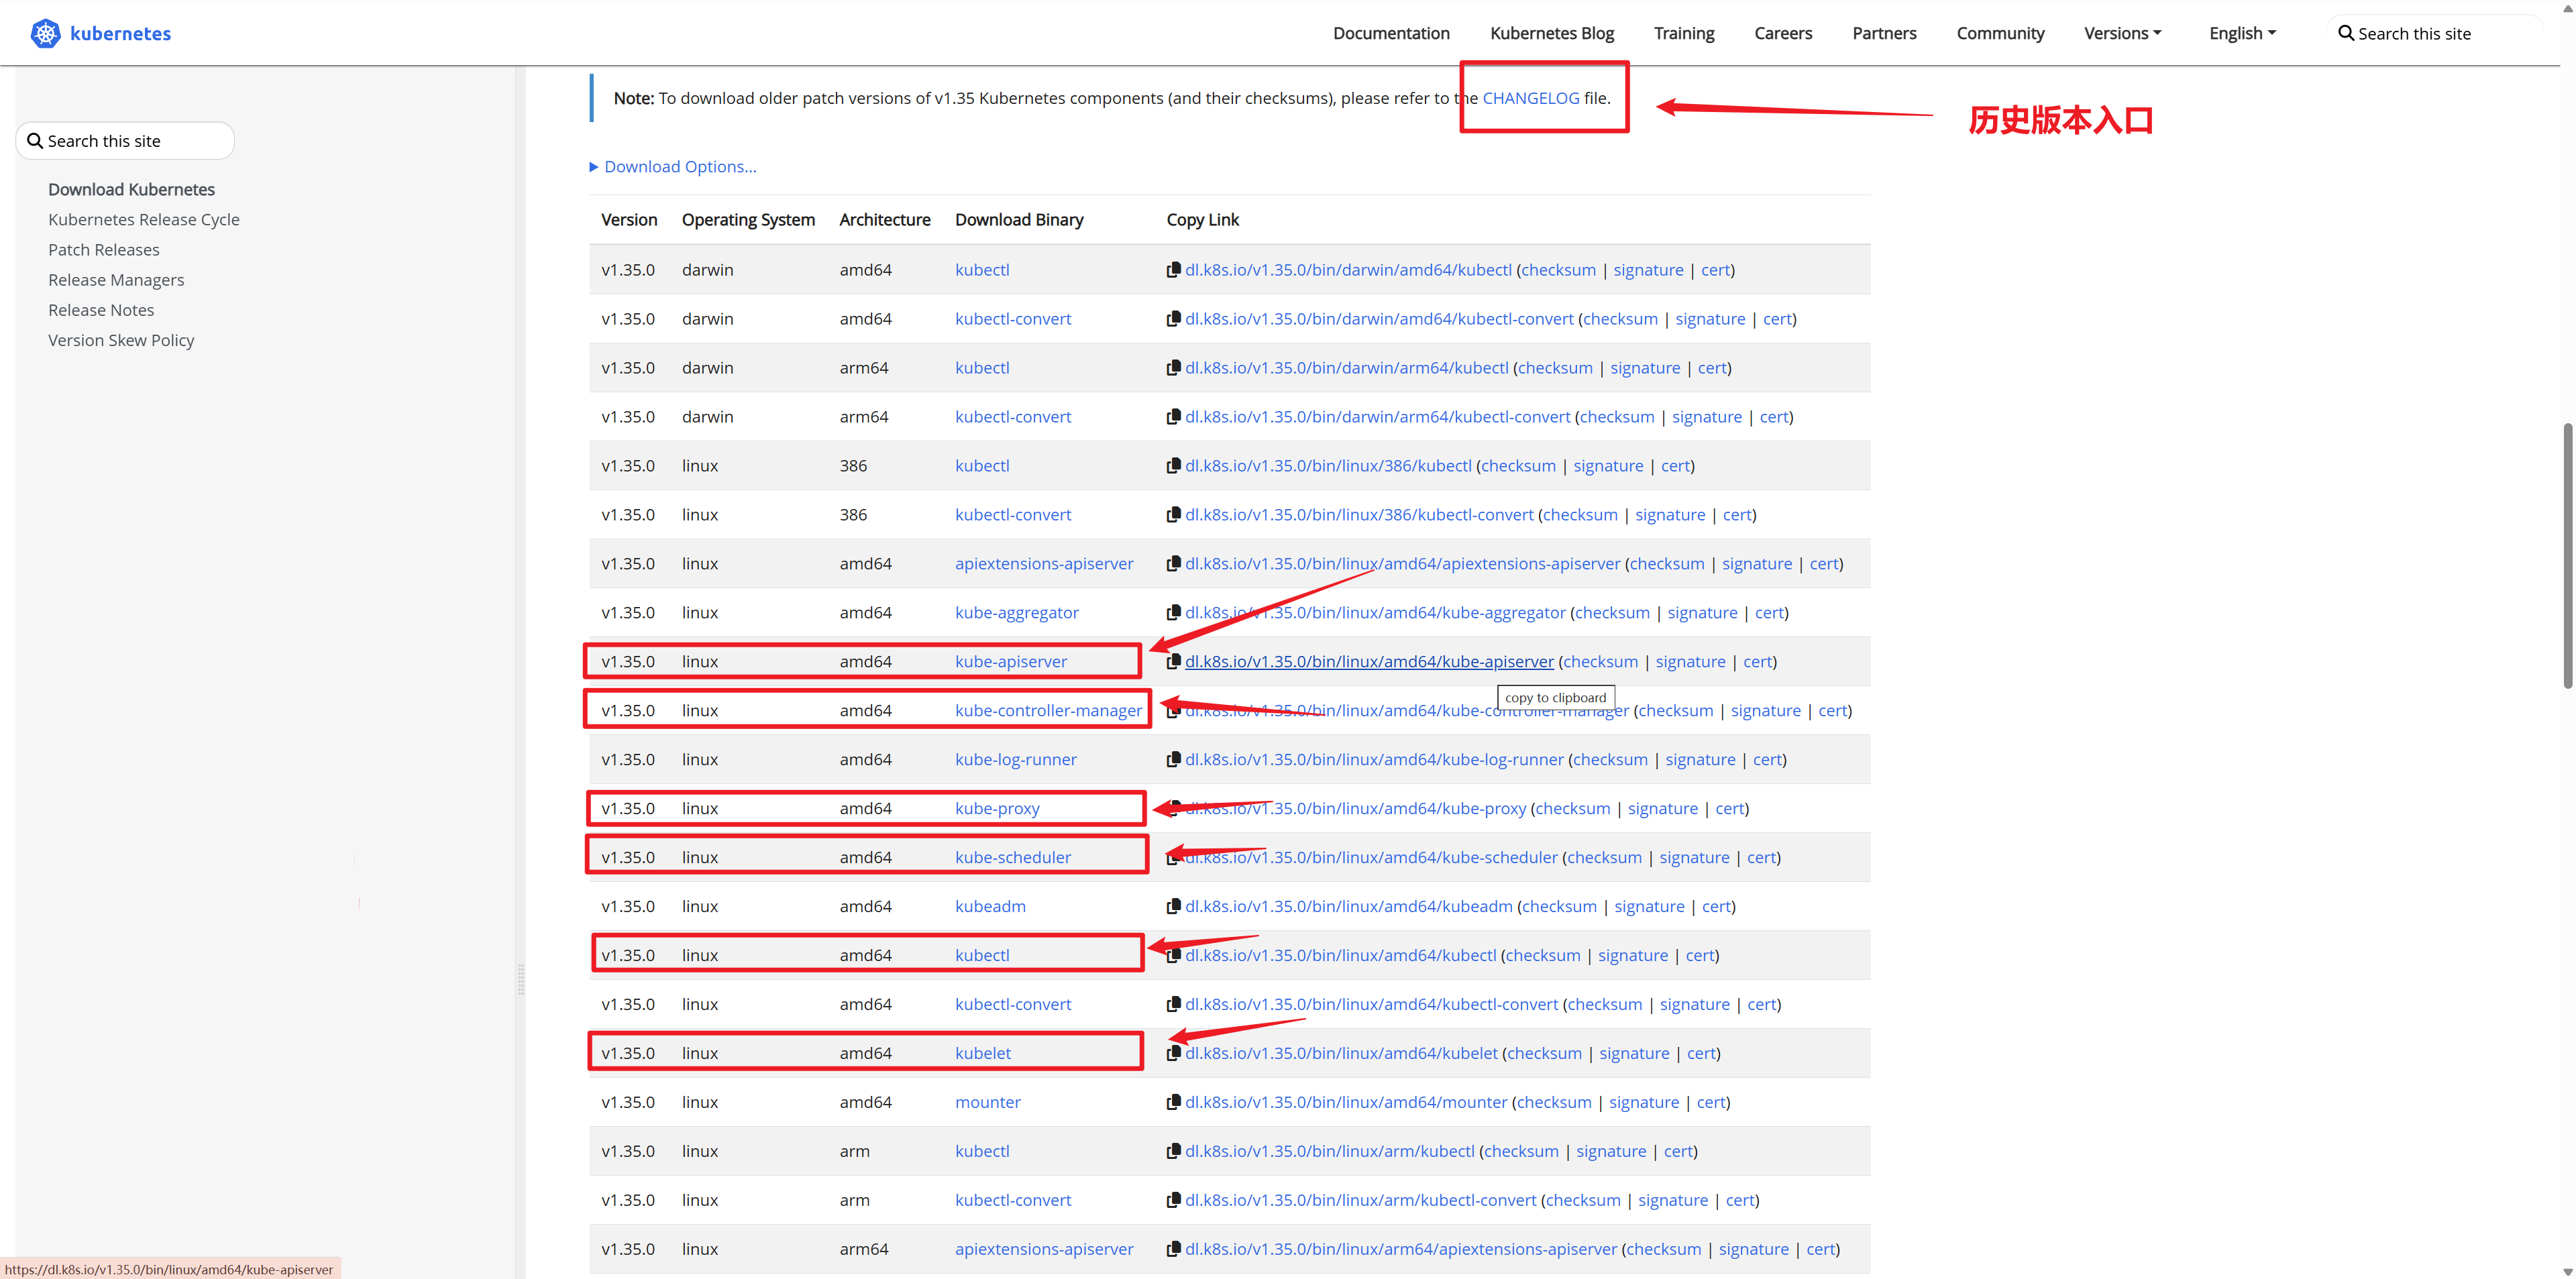The width and height of the screenshot is (2576, 1279).
Task: Copy the linux/arm64/apiextensions-apiserver link icon
Action: pyautogui.click(x=1173, y=1250)
